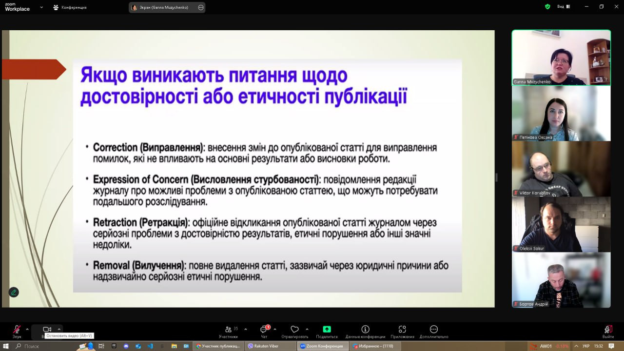Open Outlook from the taskbar
The height and width of the screenshot is (351, 624).
(138, 346)
